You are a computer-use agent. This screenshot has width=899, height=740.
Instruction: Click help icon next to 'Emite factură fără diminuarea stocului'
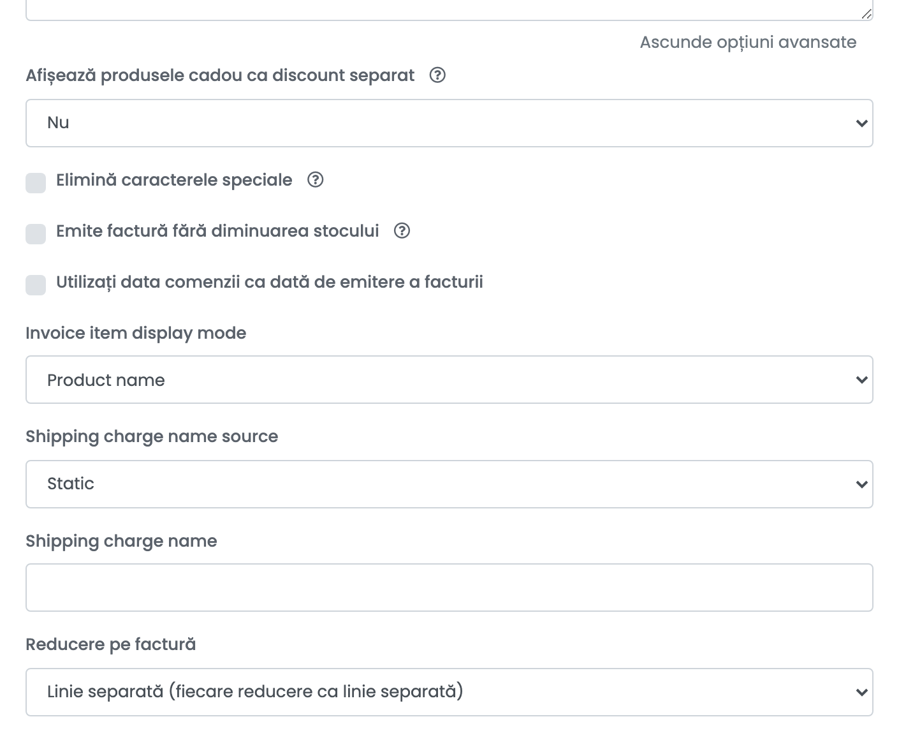click(x=402, y=231)
